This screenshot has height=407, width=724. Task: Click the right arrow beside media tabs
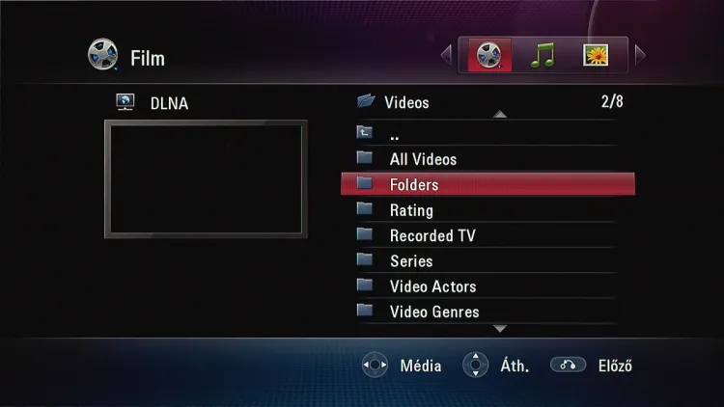(640, 55)
